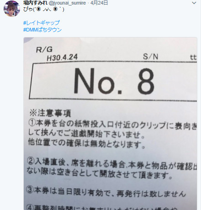Click the 開放させて頂きます text in the photo
This screenshot has width=201, height=210.
point(136,175)
